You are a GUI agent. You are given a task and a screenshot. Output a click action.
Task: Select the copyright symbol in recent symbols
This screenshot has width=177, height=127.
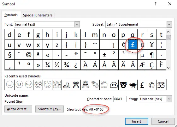151,85
